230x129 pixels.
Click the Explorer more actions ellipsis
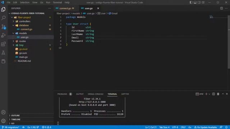[x=50, y=8]
